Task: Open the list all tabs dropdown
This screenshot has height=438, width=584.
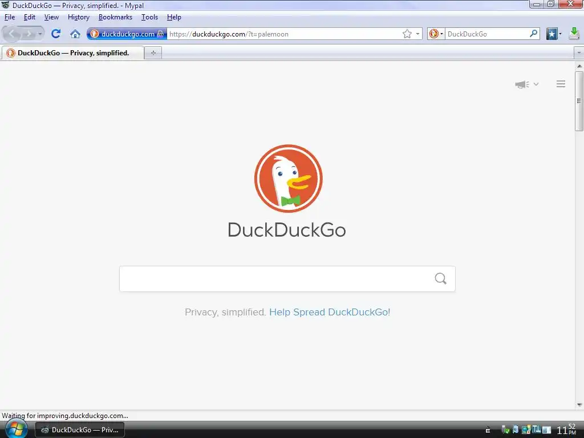Action: click(579, 53)
